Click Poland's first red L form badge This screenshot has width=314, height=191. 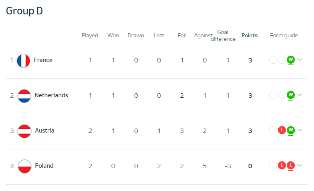[282, 165]
